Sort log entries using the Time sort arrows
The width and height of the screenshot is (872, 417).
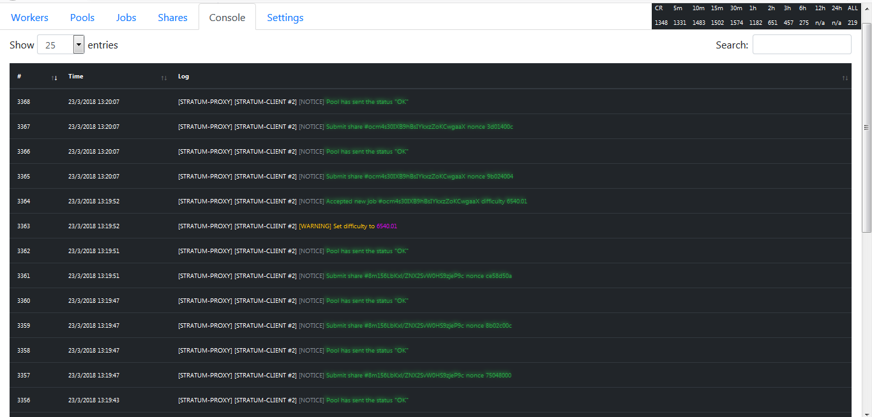(164, 77)
